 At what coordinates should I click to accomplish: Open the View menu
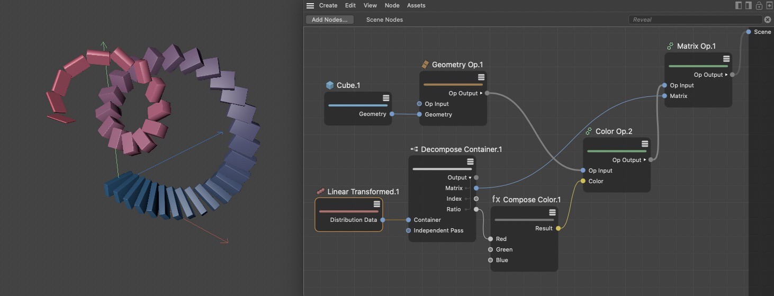(370, 5)
